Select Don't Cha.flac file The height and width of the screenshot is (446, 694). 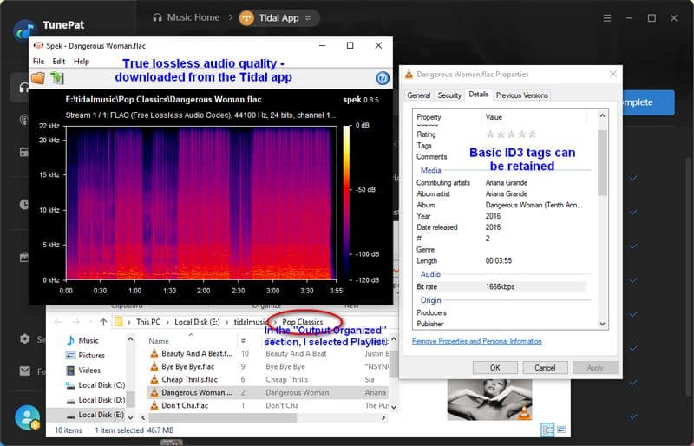pos(185,405)
